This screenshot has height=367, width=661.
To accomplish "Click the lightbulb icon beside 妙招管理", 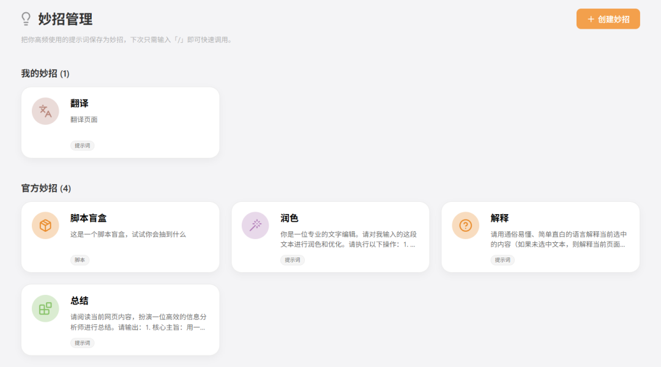I will point(26,19).
